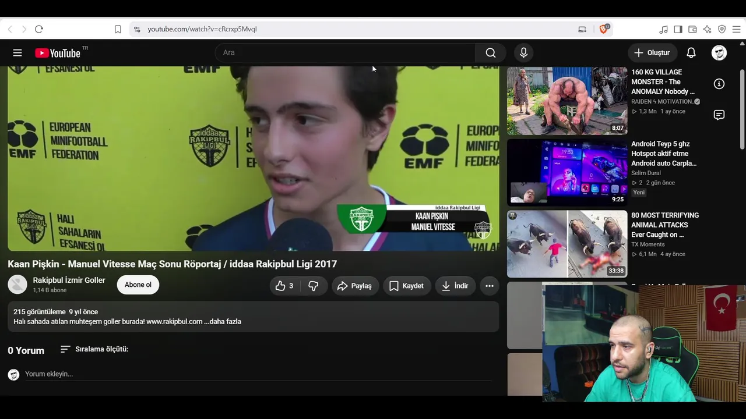Share the video via Paylaş
Image resolution: width=746 pixels, height=419 pixels.
pyautogui.click(x=354, y=286)
